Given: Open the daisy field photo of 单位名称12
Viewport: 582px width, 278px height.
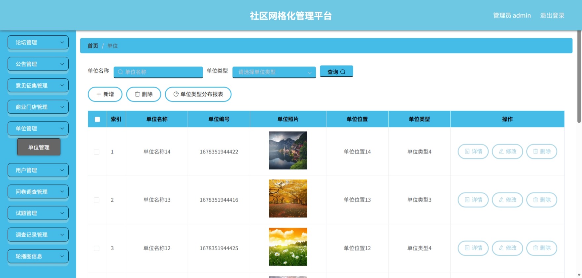Looking at the screenshot, I should pos(288,247).
